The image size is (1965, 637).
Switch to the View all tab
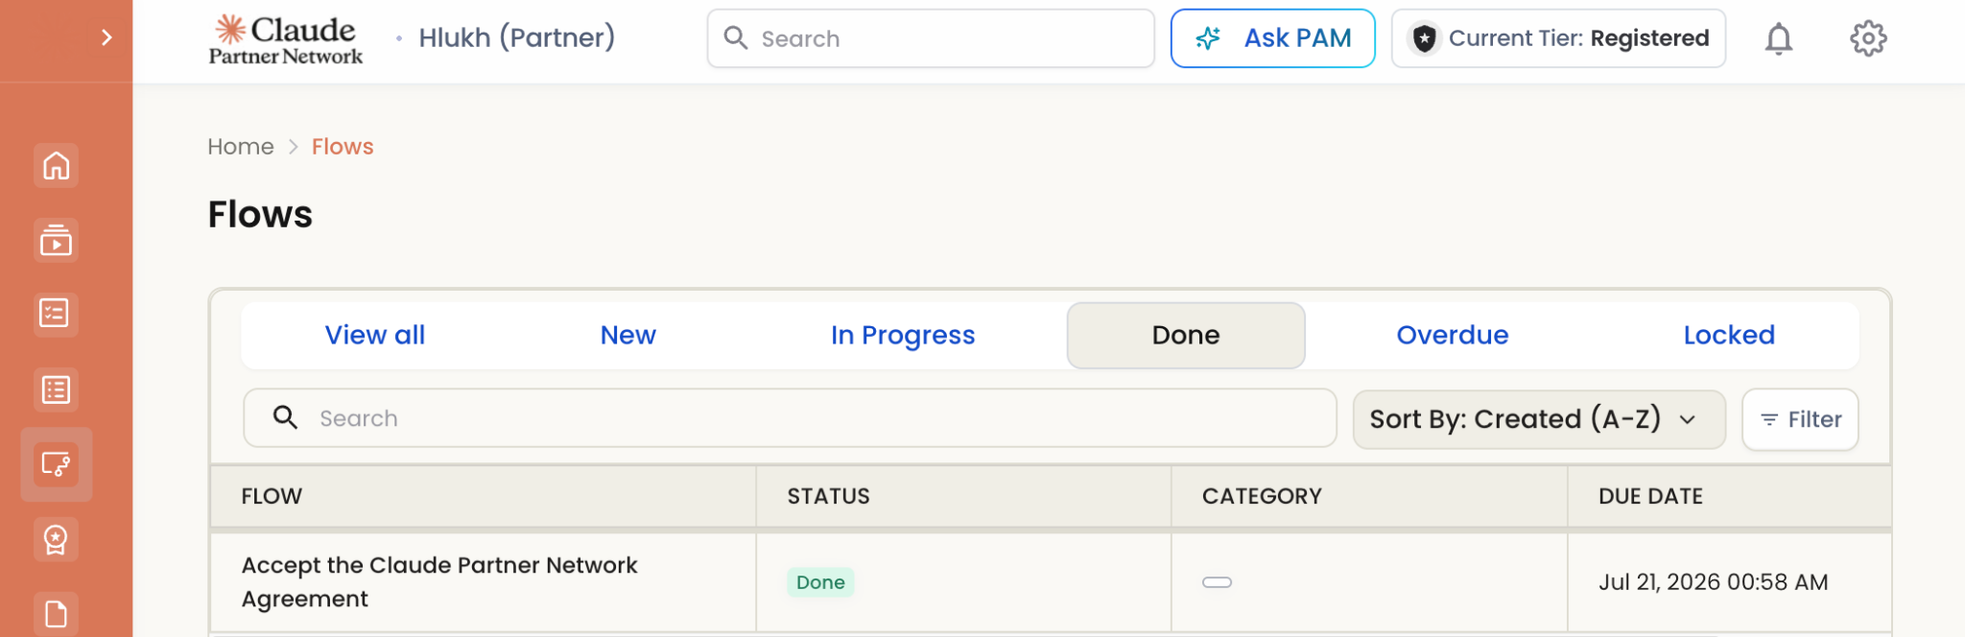point(374,335)
